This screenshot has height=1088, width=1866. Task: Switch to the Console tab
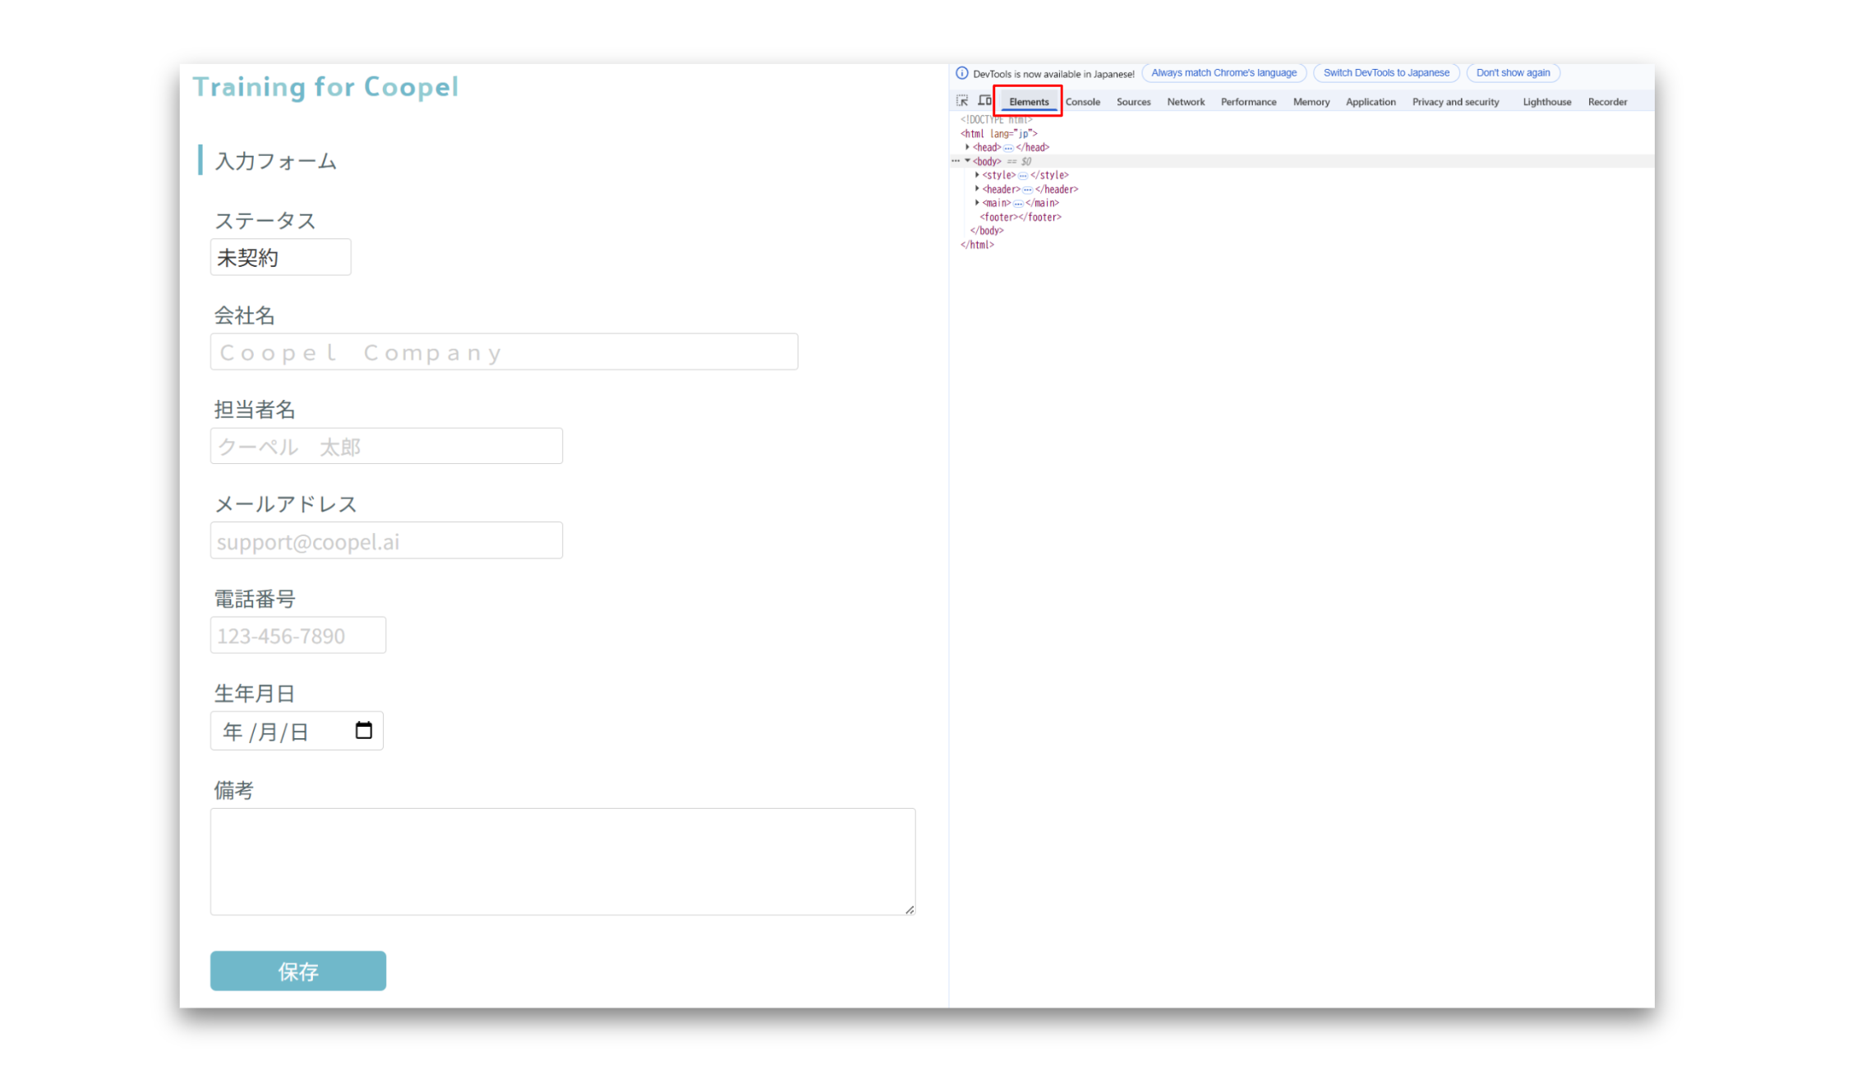[1082, 102]
